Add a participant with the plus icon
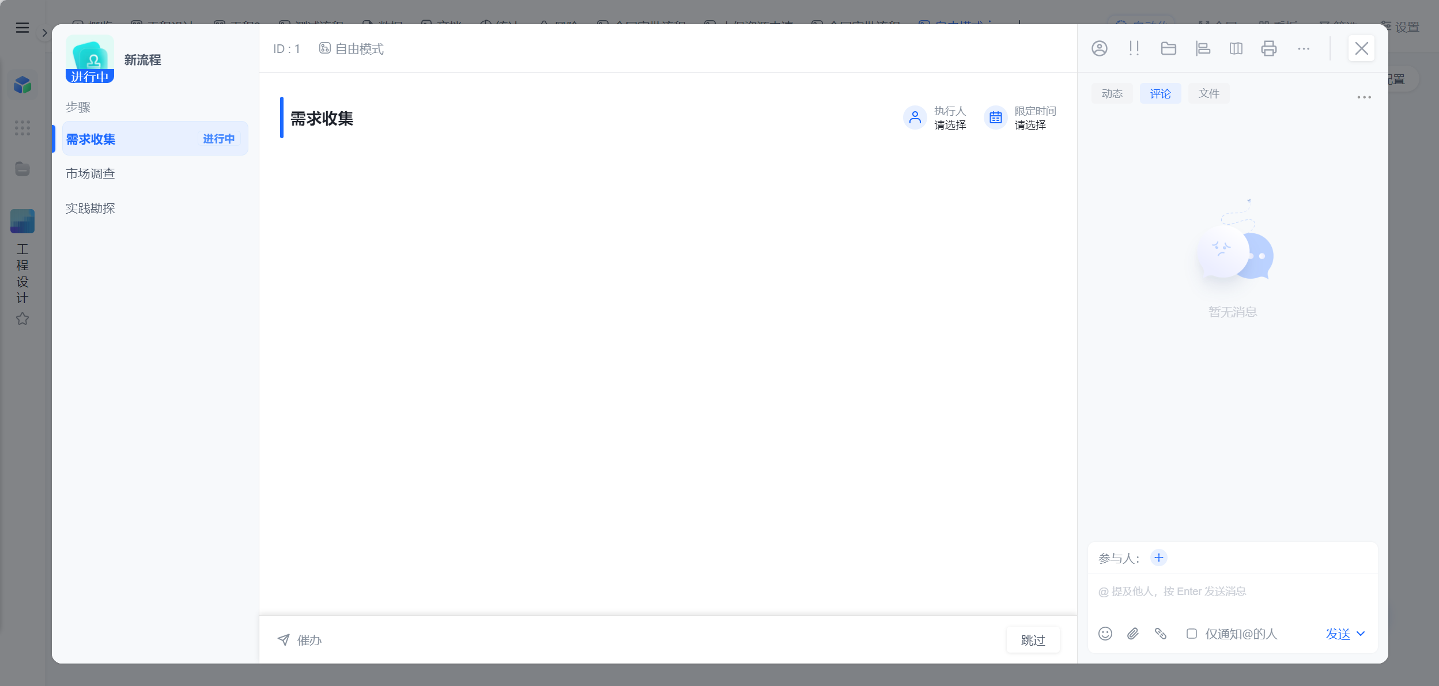 (x=1158, y=558)
